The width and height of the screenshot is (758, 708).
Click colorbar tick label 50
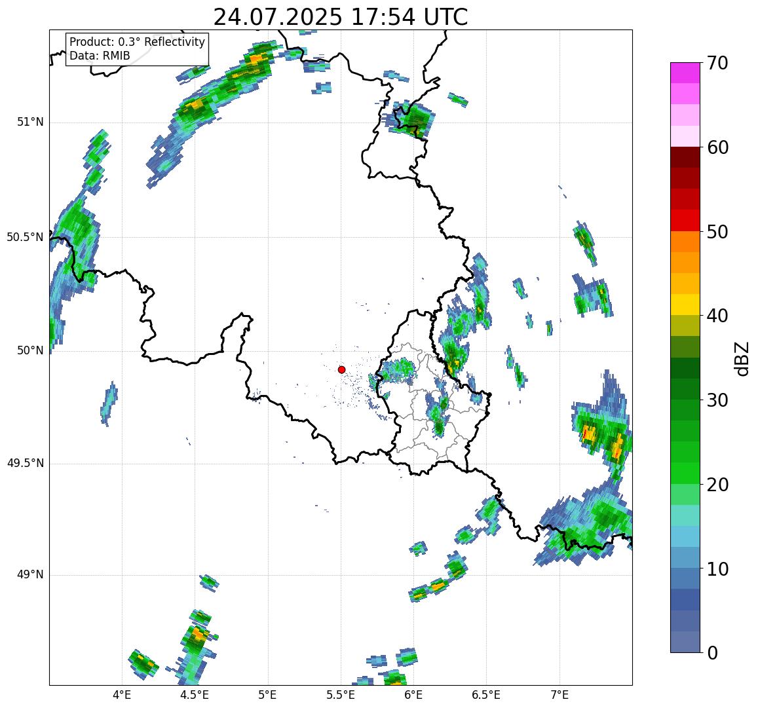click(717, 232)
